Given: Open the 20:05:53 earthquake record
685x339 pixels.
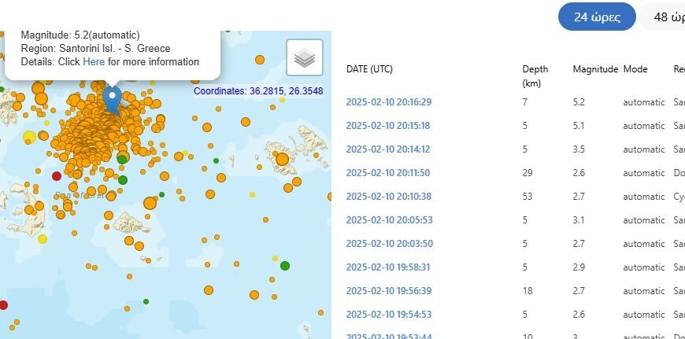Looking at the screenshot, I should tap(389, 219).
